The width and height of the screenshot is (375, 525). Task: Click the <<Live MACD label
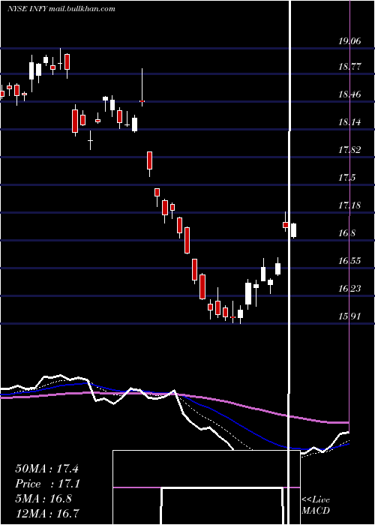pyautogui.click(x=316, y=505)
